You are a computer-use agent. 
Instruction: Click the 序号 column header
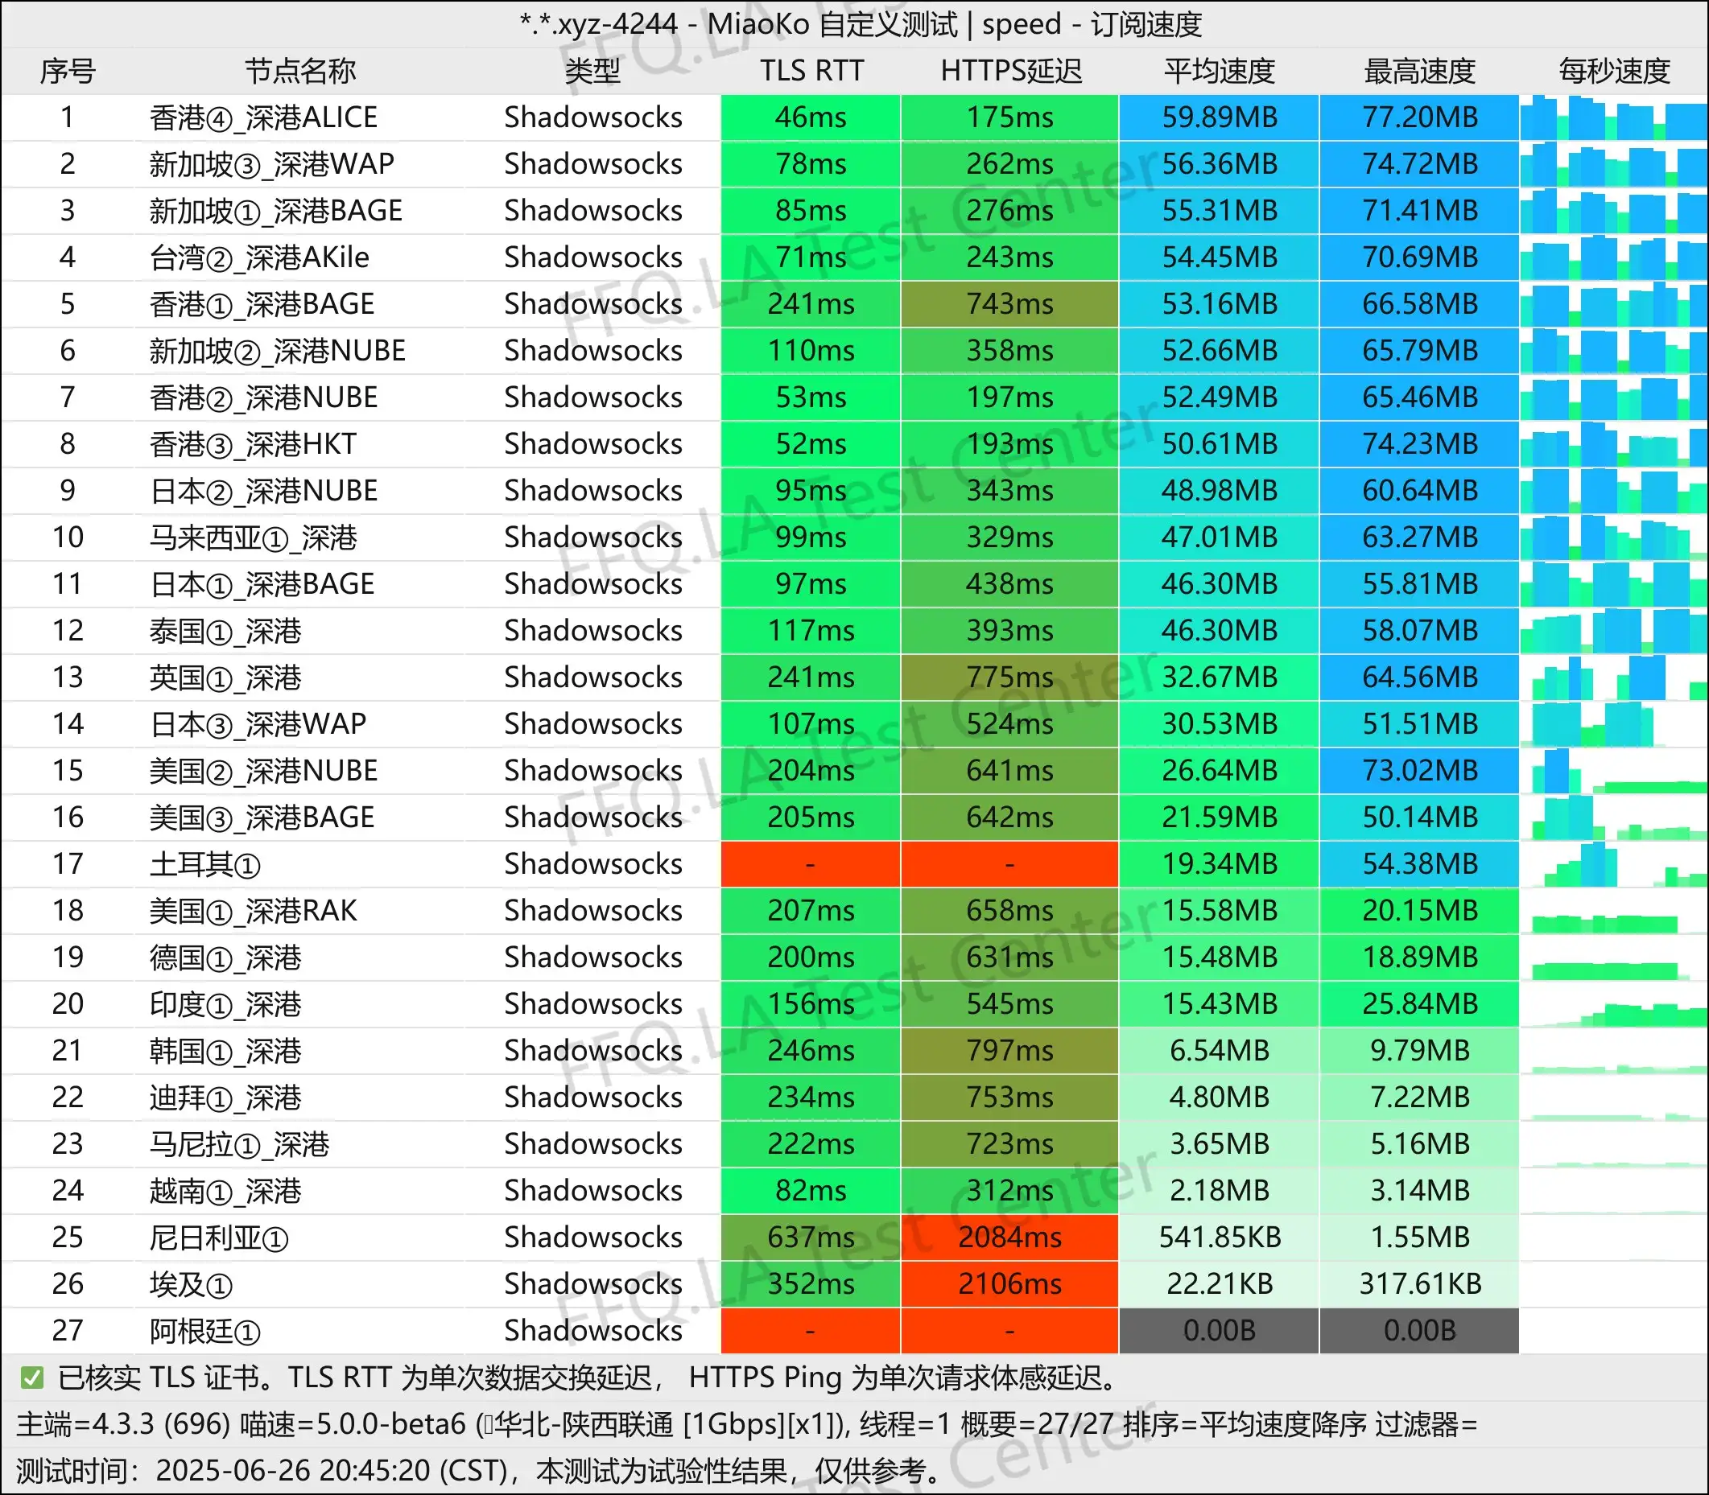point(68,71)
